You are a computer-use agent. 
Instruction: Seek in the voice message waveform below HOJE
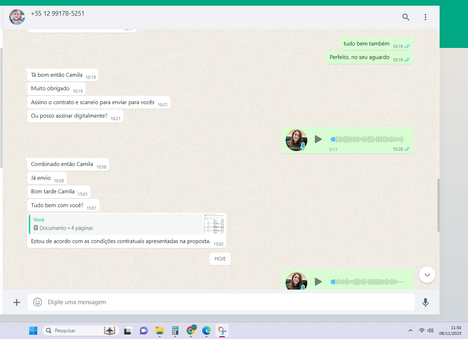pos(368,282)
